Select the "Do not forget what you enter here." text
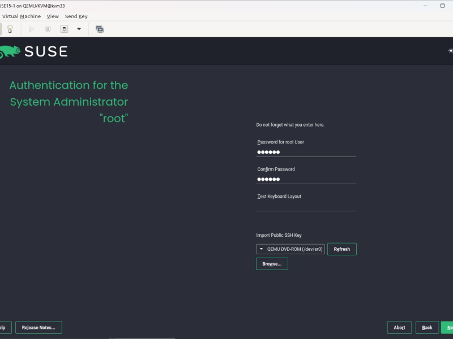Screen dimensions: 453x339 coord(290,125)
